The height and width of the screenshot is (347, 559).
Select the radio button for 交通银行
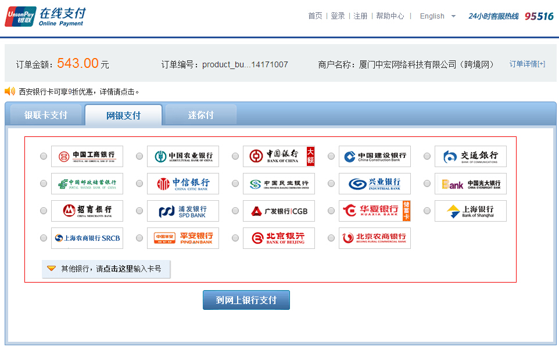pyautogui.click(x=427, y=156)
